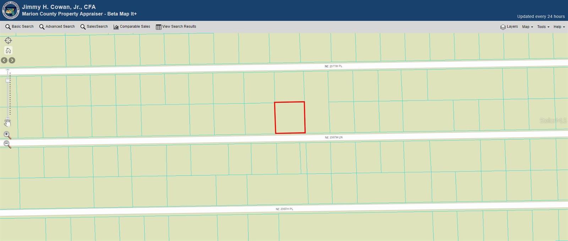Click the home extent icon
The width and height of the screenshot is (568, 241).
(x=8, y=50)
